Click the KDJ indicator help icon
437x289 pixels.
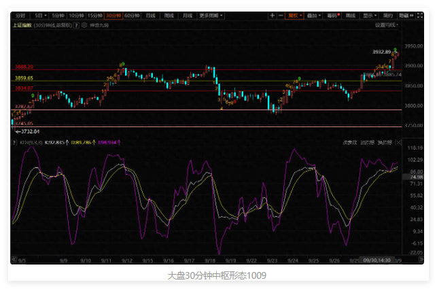point(14,143)
